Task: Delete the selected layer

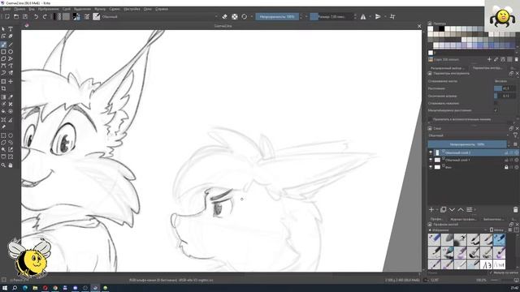Action: pos(515,210)
